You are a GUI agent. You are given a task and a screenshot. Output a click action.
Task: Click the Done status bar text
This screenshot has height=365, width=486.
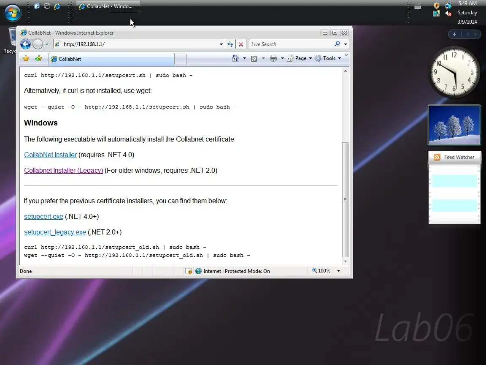point(26,271)
